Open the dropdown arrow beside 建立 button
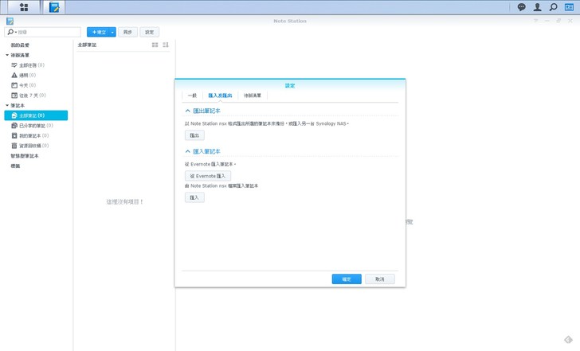This screenshot has height=351, width=580. (x=113, y=32)
